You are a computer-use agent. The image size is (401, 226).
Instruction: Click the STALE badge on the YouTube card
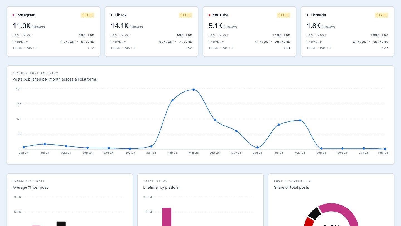pyautogui.click(x=283, y=15)
